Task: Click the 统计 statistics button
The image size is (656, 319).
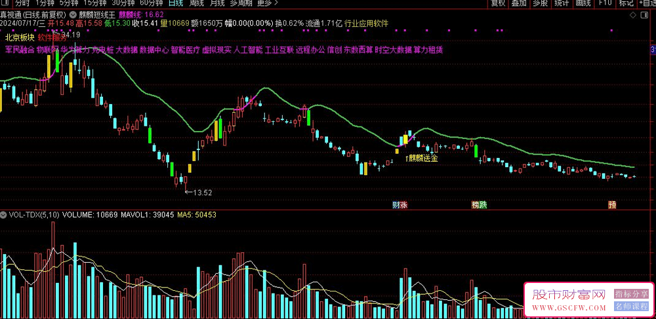Action: [x=562, y=3]
